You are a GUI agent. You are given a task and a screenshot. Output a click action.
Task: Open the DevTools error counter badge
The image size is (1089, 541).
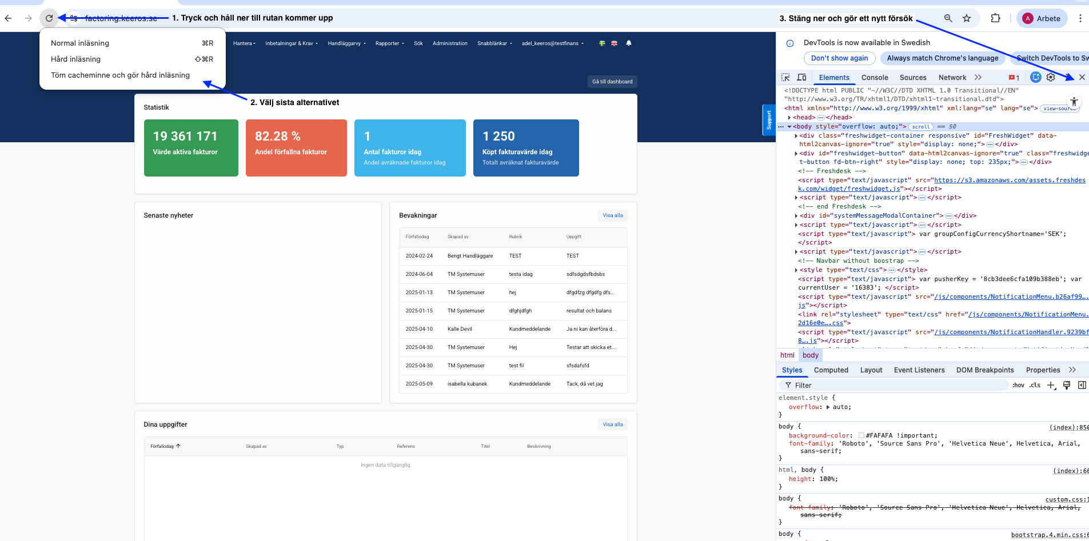[x=1014, y=78]
